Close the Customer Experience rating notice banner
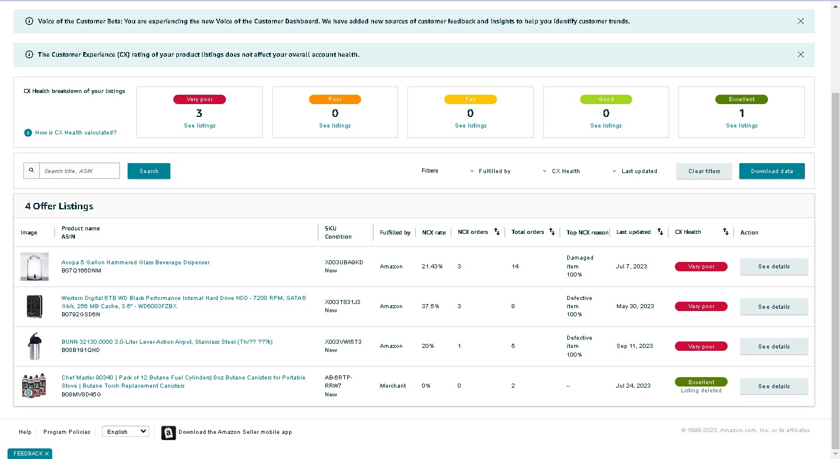 801,54
